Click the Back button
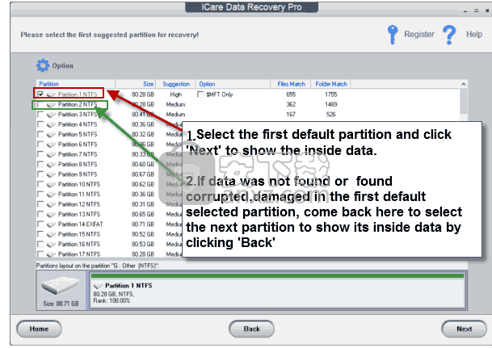 (251, 329)
